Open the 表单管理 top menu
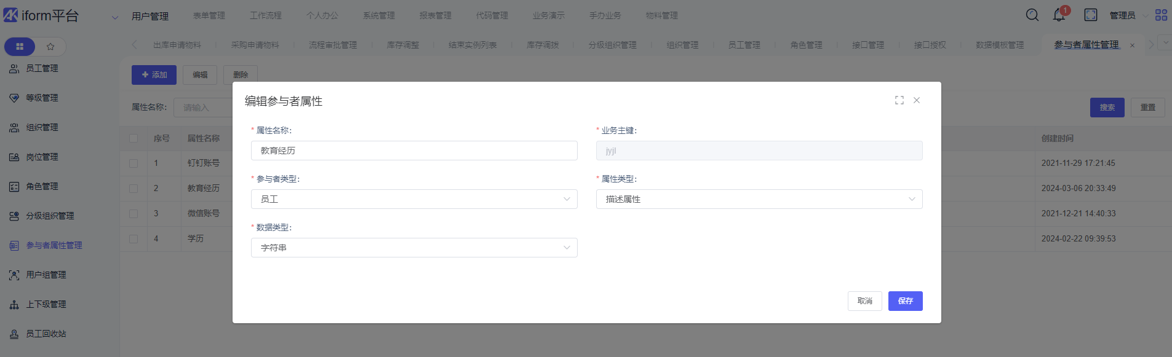Viewport: 1172px width, 357px height. 209,16
